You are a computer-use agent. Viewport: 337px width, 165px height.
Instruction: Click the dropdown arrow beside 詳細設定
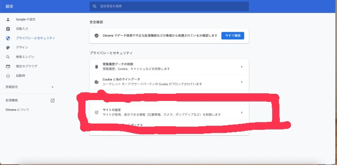click(x=53, y=87)
